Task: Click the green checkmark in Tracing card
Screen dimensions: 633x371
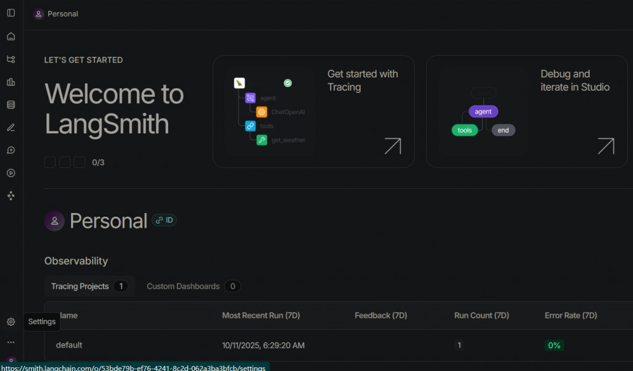Action: (x=287, y=83)
